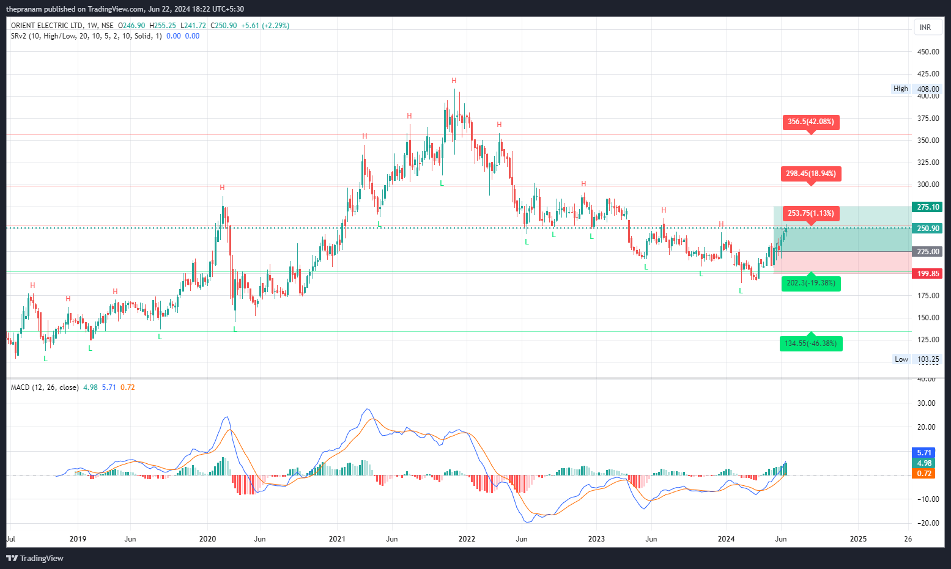Click the Low 103.25 label

coord(917,359)
